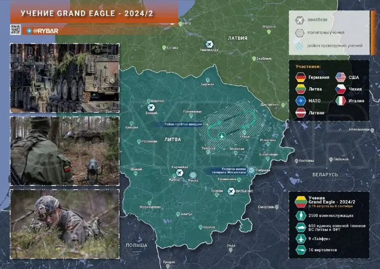
Task: Select the military vehicle icon for 650 единиц
Action: click(300, 227)
